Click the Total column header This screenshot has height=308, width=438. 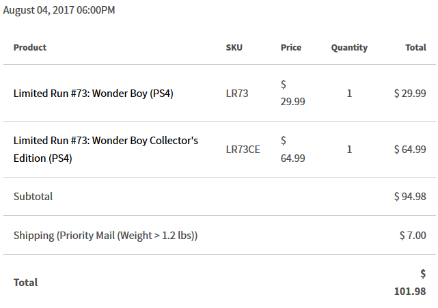415,48
